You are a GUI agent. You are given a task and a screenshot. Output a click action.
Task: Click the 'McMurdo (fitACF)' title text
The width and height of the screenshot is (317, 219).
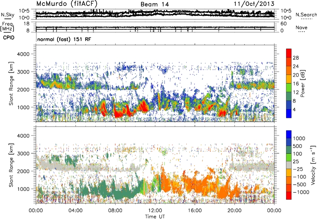click(x=67, y=4)
